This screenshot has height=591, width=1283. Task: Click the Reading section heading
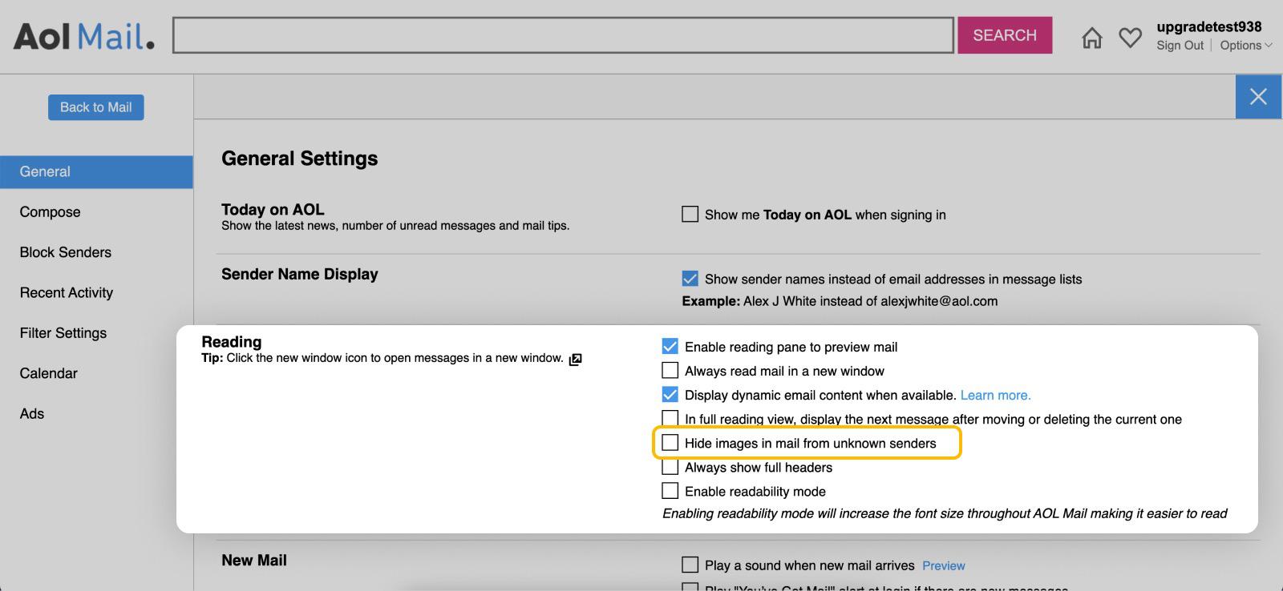pyautogui.click(x=232, y=342)
